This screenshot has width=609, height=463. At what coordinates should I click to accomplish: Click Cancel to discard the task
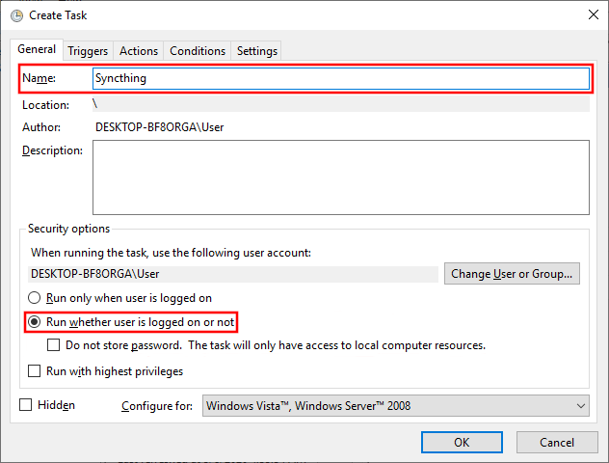[x=556, y=442]
